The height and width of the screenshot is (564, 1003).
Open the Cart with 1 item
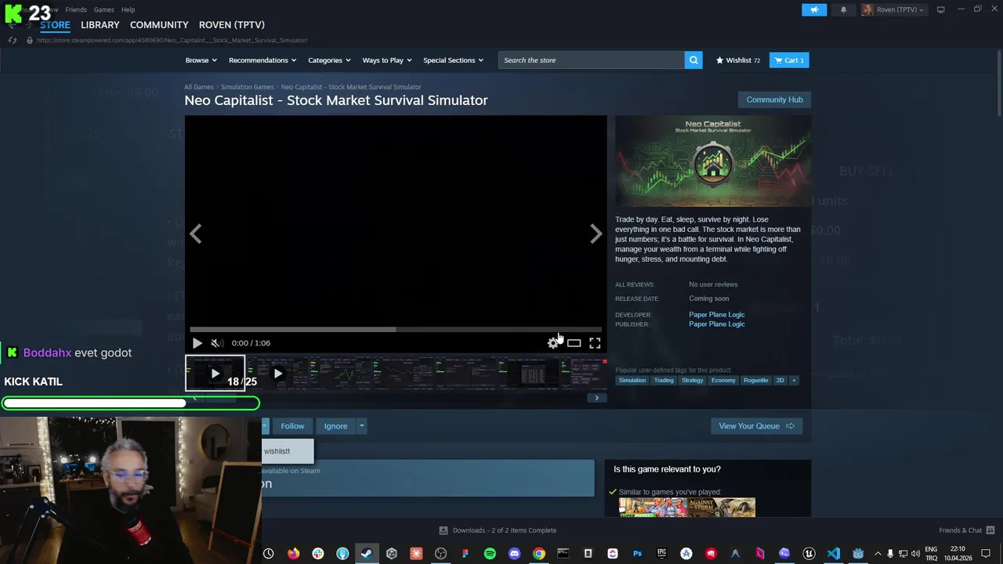click(x=789, y=60)
